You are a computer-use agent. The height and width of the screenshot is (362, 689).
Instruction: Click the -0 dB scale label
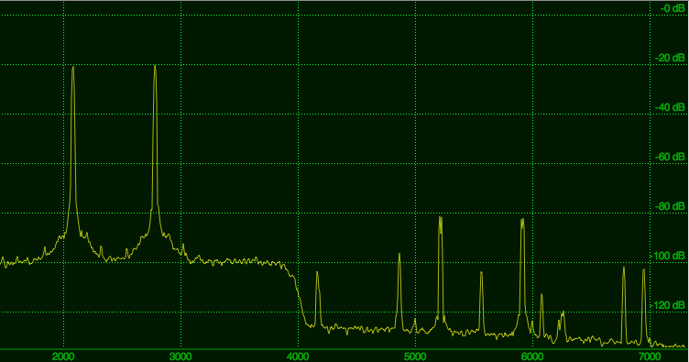pyautogui.click(x=672, y=8)
